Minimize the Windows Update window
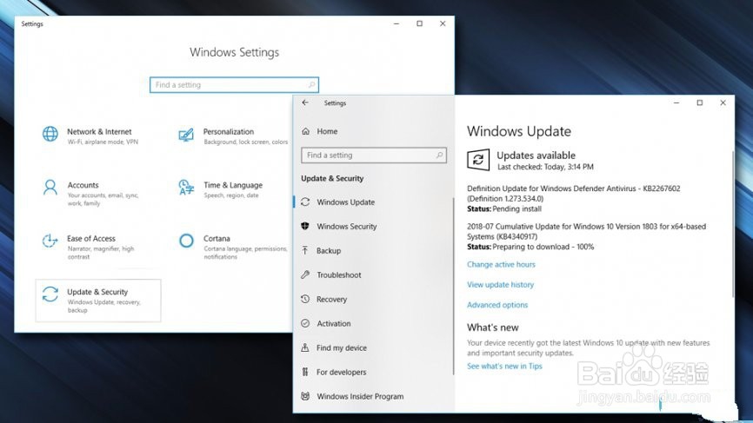This screenshot has height=423, width=753. (x=676, y=102)
